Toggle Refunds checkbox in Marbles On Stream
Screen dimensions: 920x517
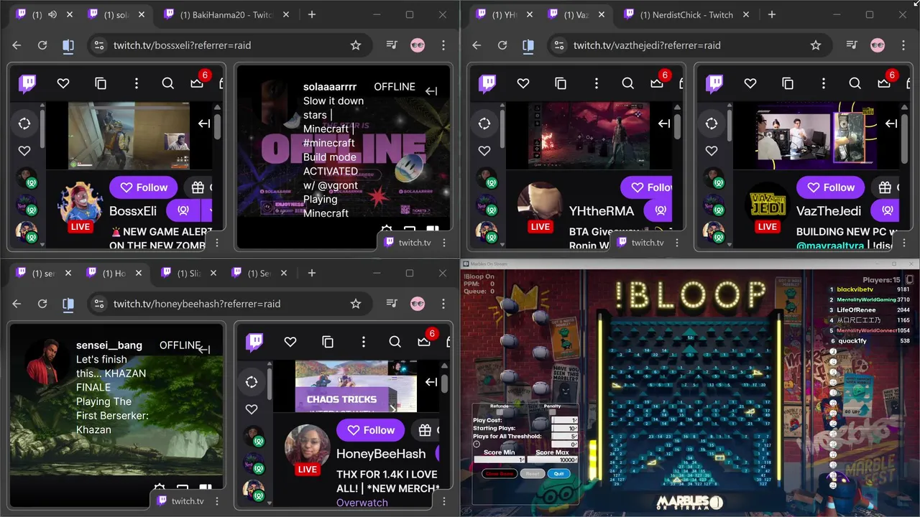click(500, 412)
